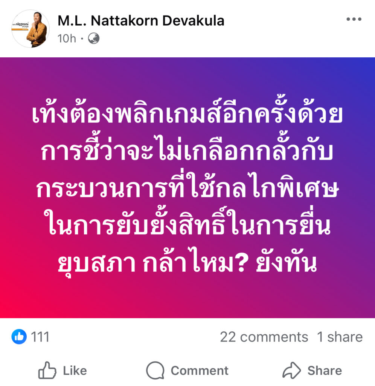Click the Like button label
This screenshot has height=386, width=375.
coord(75,371)
